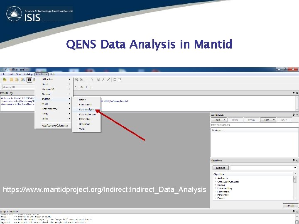299x224 pixels.
Task: Open the Help menu
Action: (x=53, y=74)
